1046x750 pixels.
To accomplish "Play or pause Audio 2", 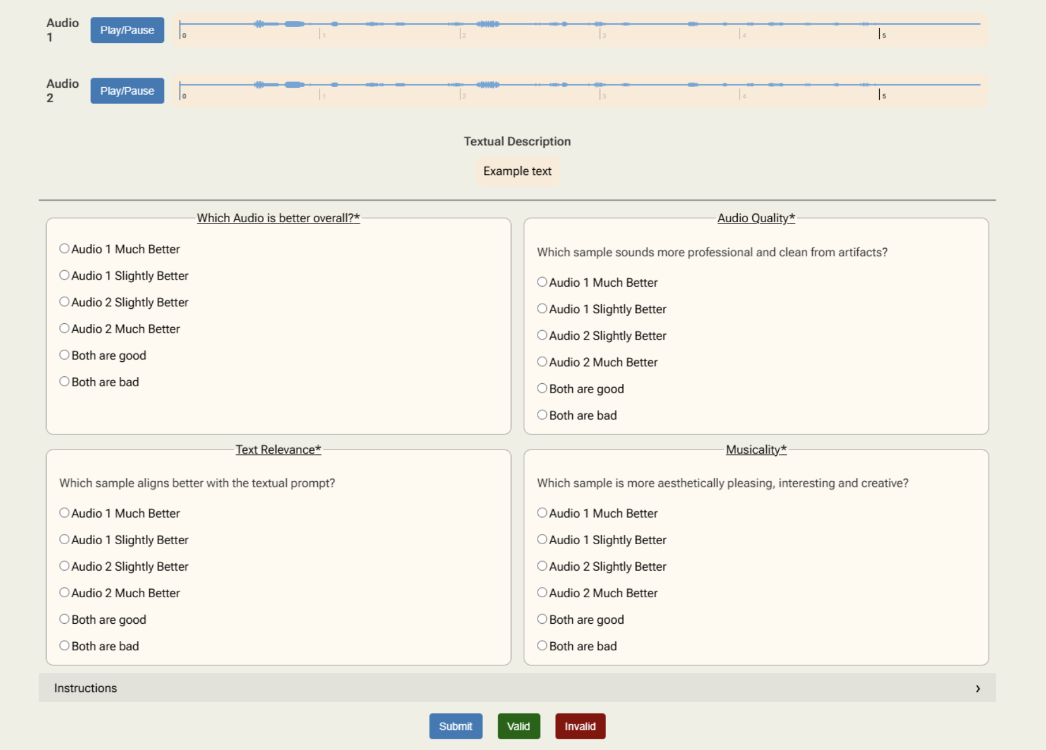I will click(127, 91).
